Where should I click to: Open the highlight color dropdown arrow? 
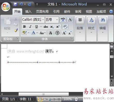click(29, 33)
